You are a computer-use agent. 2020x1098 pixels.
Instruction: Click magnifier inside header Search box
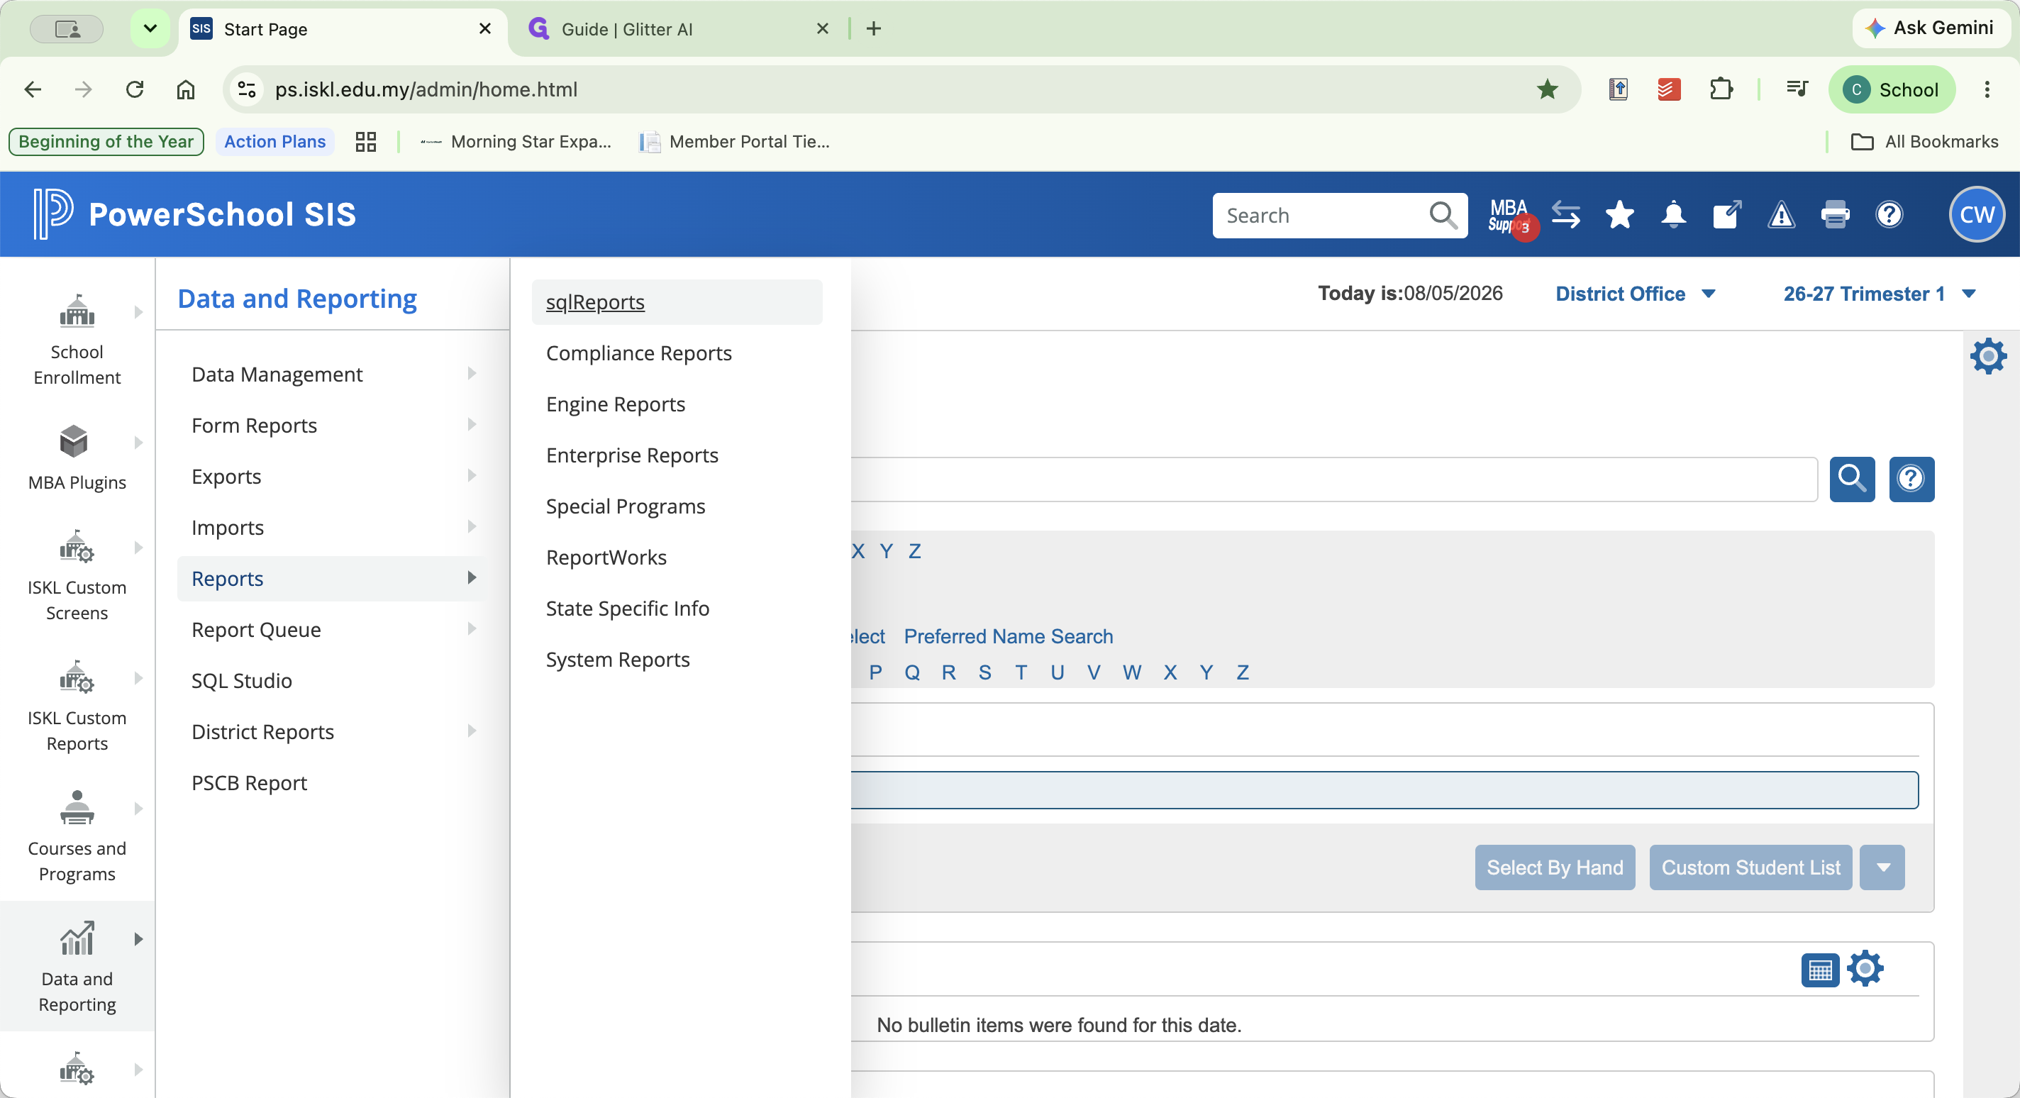(x=1443, y=215)
